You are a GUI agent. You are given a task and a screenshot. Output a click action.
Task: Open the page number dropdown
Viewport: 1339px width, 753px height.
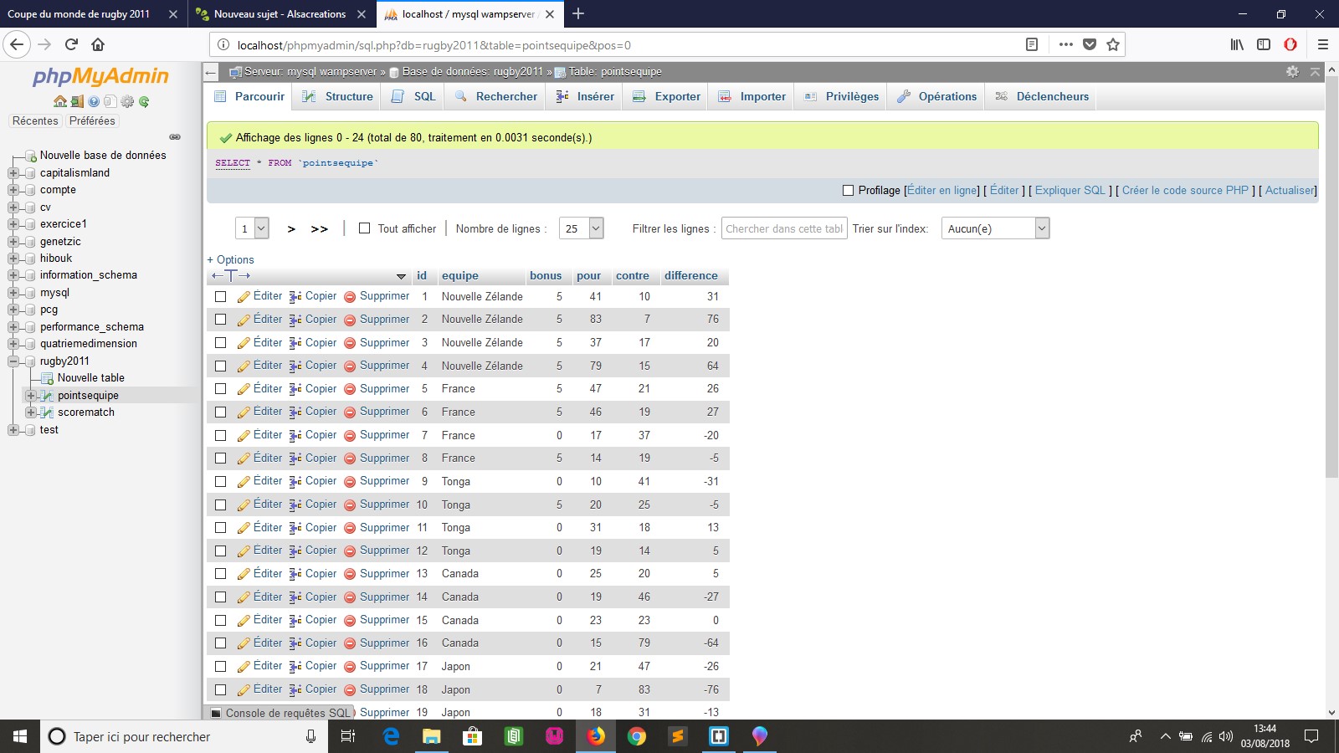(x=252, y=228)
